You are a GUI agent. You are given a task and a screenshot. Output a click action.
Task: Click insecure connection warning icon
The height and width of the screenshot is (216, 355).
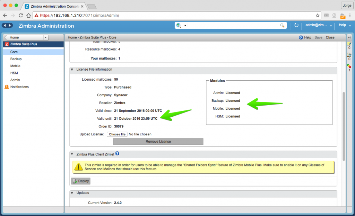(x=36, y=15)
